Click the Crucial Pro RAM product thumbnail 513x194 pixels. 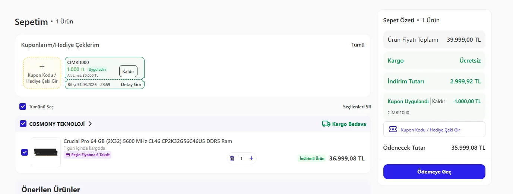46,152
